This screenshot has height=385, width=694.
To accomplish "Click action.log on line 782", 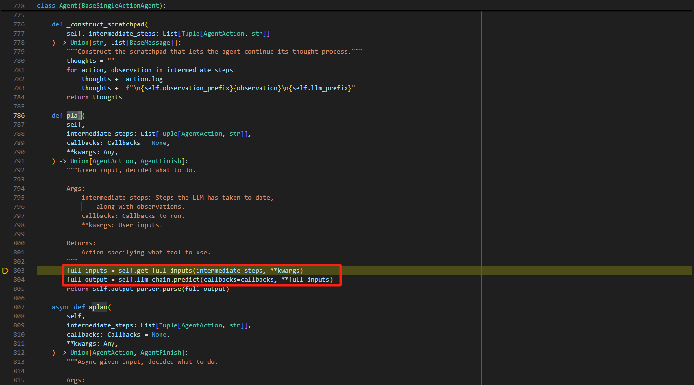I will [144, 79].
